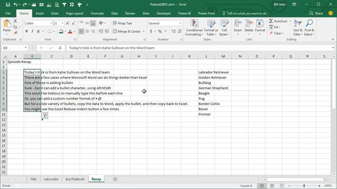
Task: Click the Merge & Center button
Action: click(x=127, y=31)
